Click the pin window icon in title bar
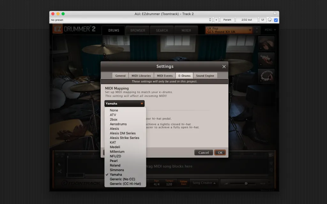The height and width of the screenshot is (204, 327). 275,13
